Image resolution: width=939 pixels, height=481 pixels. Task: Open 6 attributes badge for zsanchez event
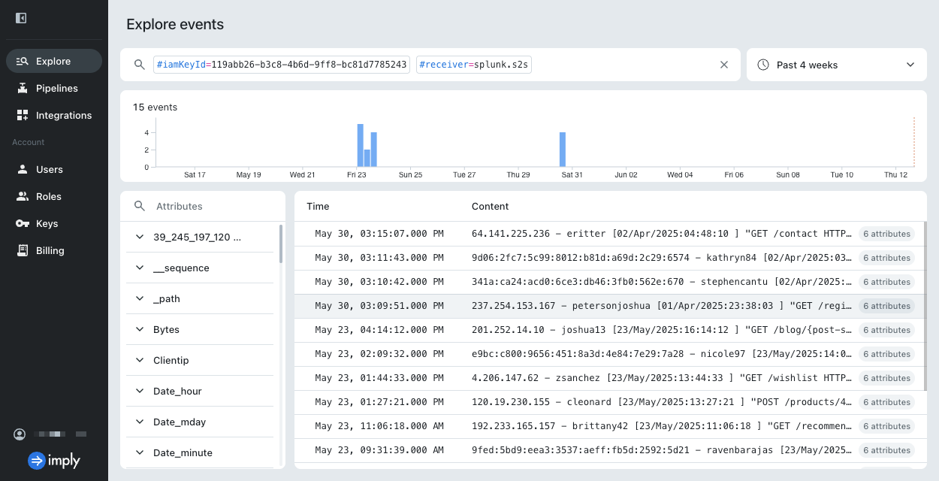click(x=886, y=378)
